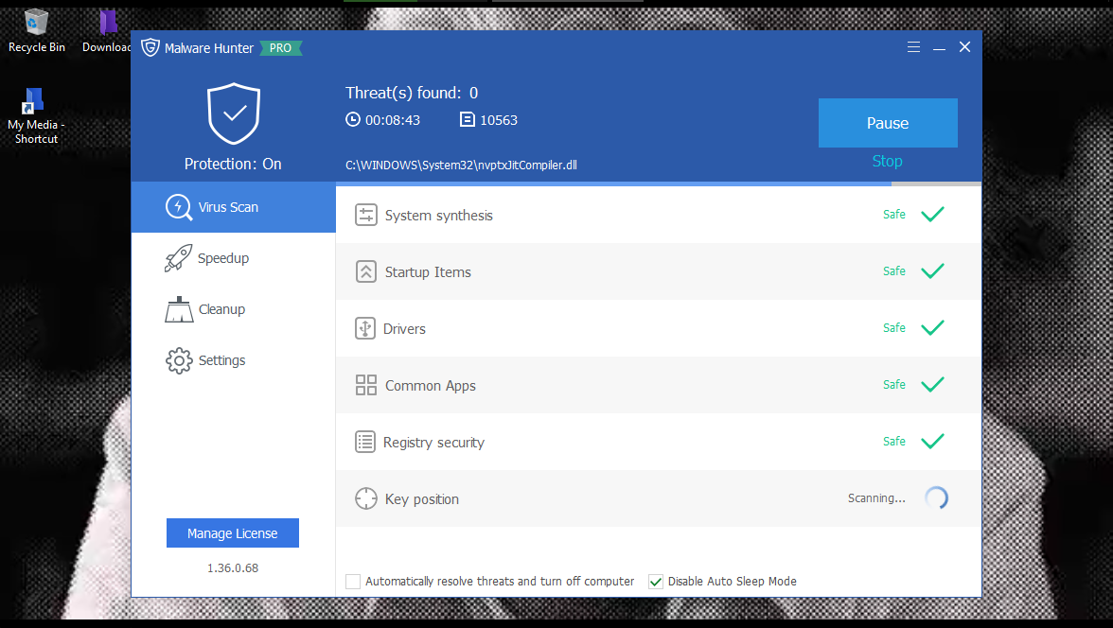Click the Key position crosshair icon
This screenshot has height=628, width=1113.
coord(365,498)
